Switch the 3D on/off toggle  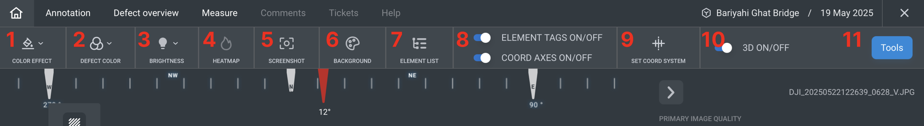click(724, 48)
